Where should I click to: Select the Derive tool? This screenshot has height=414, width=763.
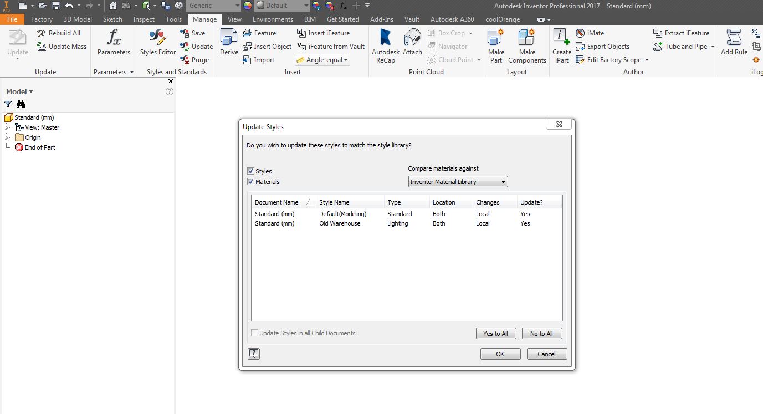tap(229, 43)
